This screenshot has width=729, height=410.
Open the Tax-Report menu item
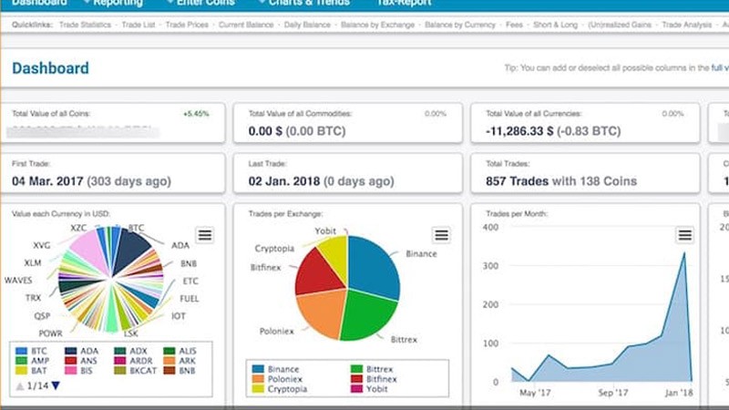tap(404, 4)
